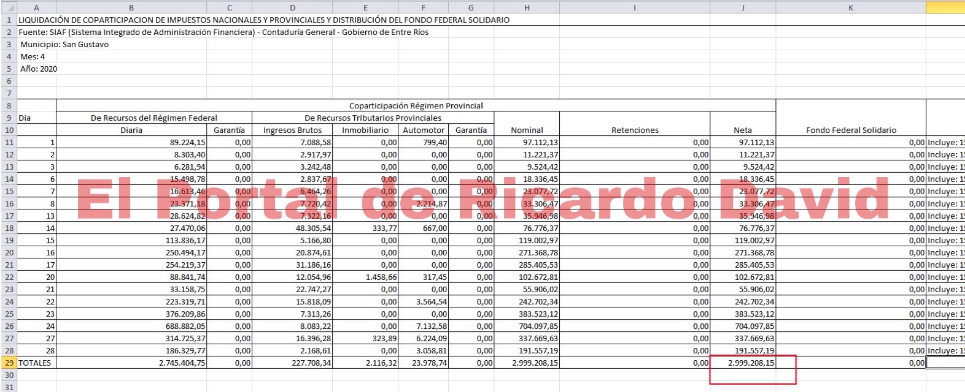The width and height of the screenshot is (965, 392).
Task: Select column J header
Action: pos(743,7)
